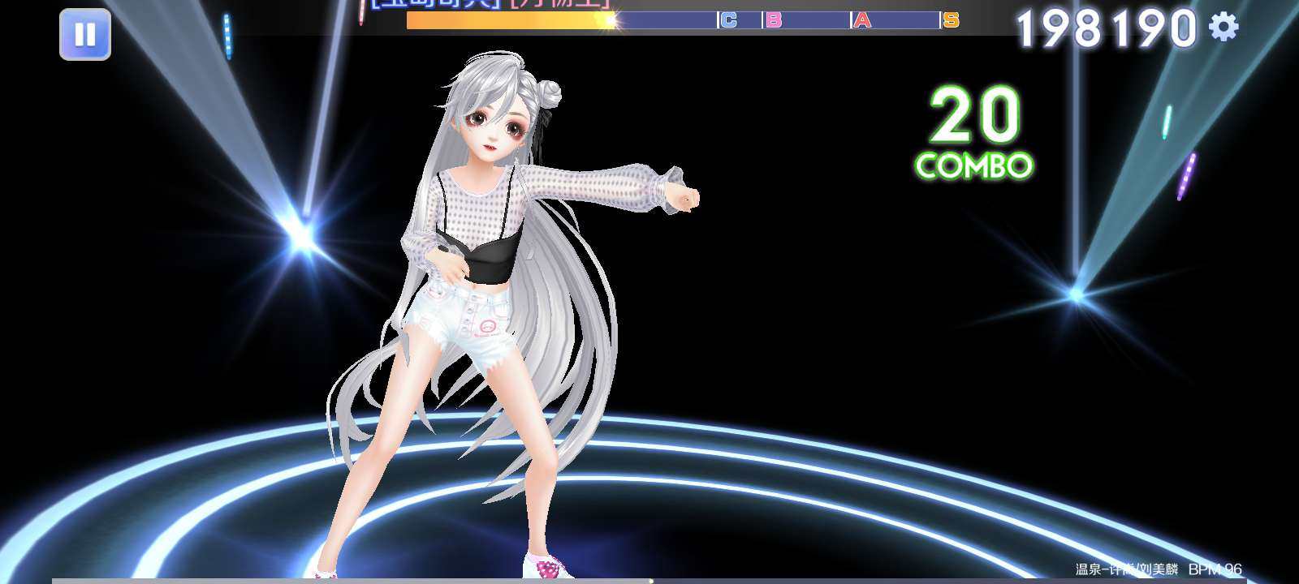
Task: Click the C grade marker on score bar
Action: pyautogui.click(x=728, y=20)
